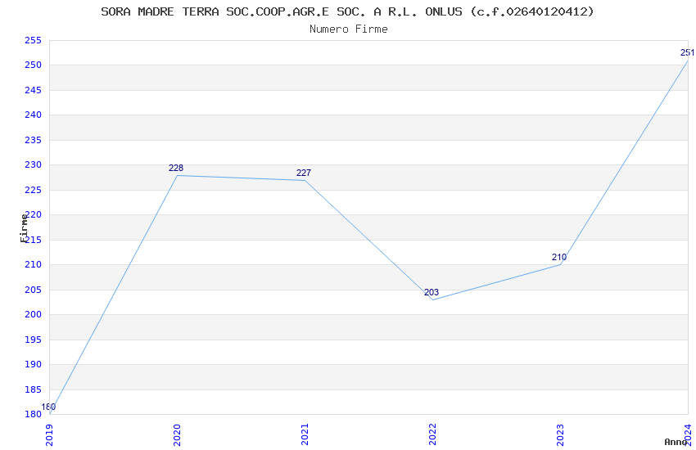The height and width of the screenshot is (450, 696).
Task: Click the 180 data label for 2019
Action: pos(48,407)
